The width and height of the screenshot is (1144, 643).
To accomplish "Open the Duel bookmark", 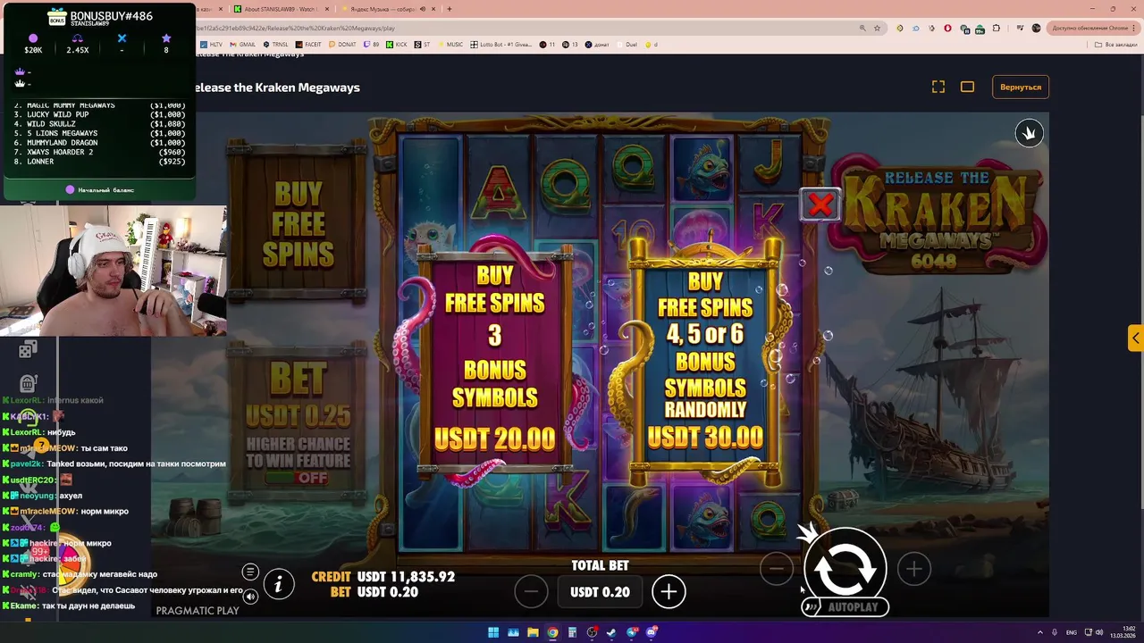I will pos(627,44).
